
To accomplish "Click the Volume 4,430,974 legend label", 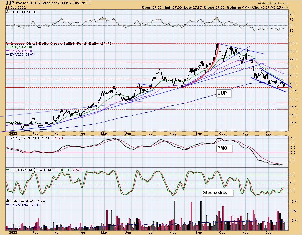I will 28,201.
